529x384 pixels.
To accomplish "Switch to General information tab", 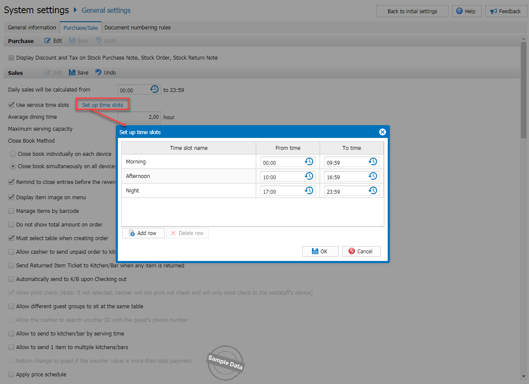I will coord(32,28).
